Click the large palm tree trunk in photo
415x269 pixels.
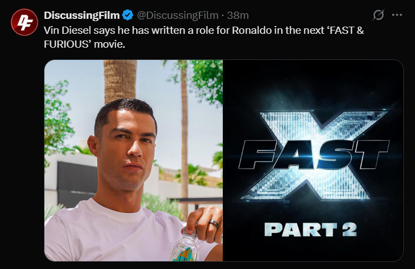(120, 80)
